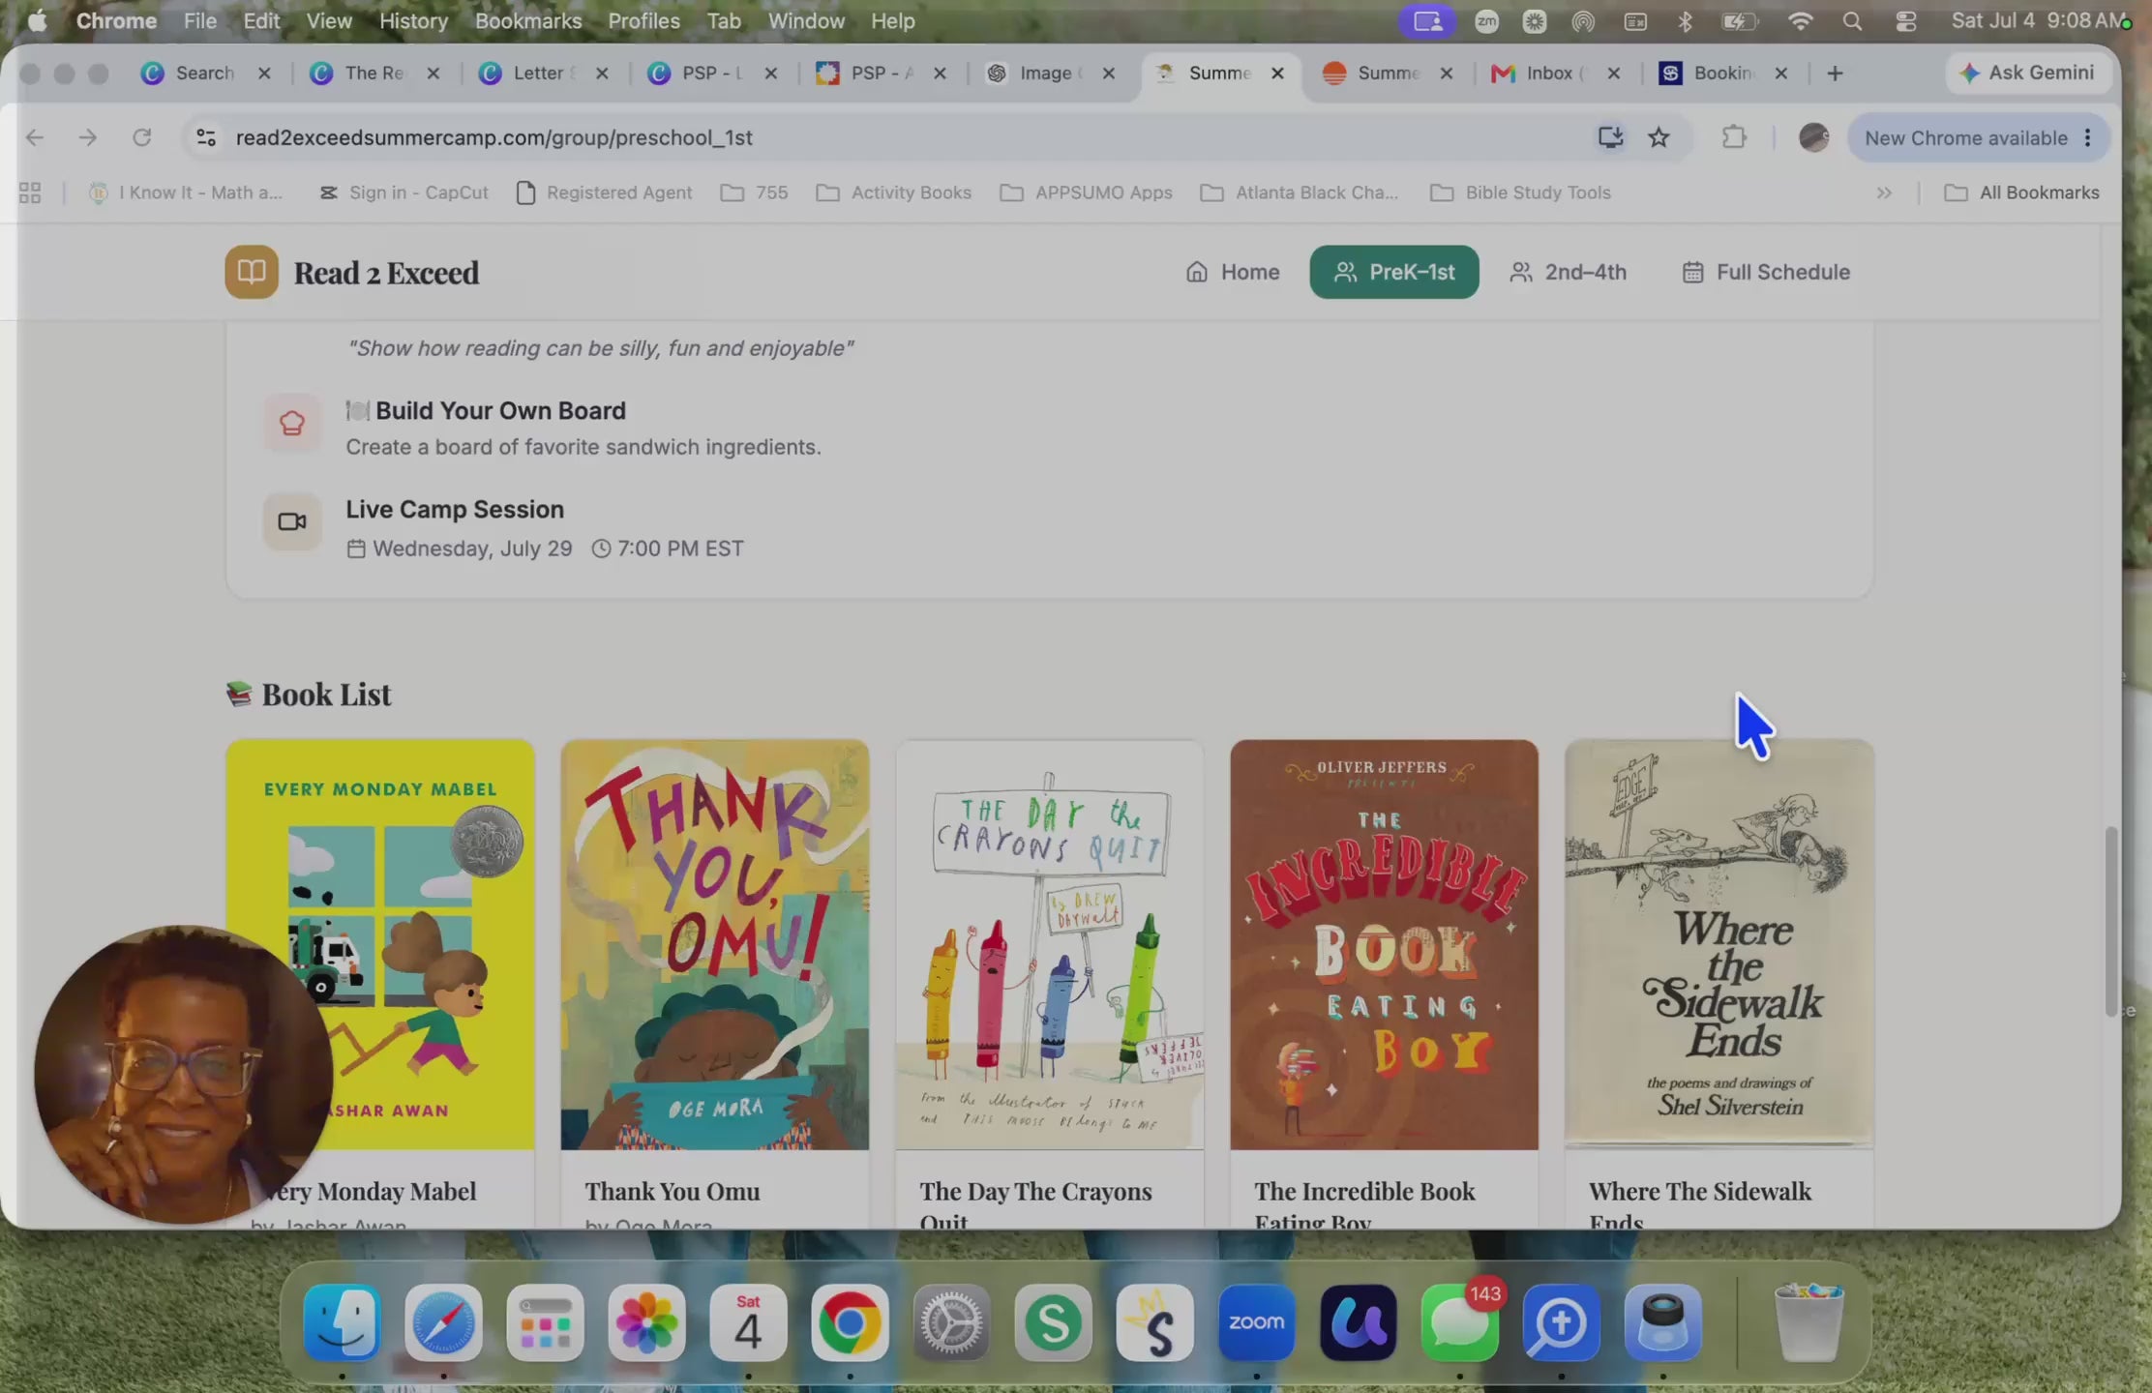2152x1393 pixels.
Task: Click the Read 2 Exceed book logo
Action: 252,272
